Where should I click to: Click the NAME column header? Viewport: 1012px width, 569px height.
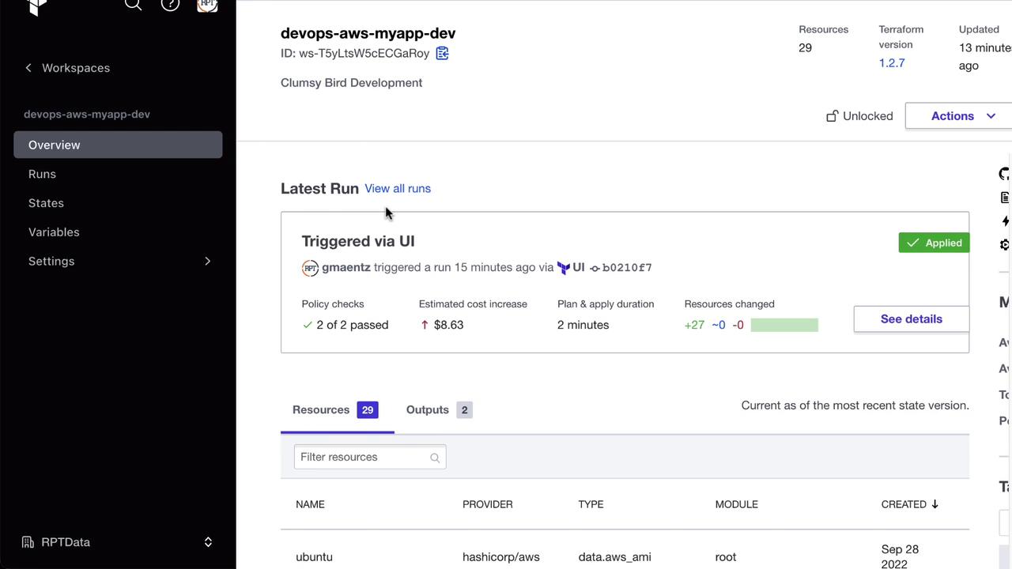click(x=310, y=504)
